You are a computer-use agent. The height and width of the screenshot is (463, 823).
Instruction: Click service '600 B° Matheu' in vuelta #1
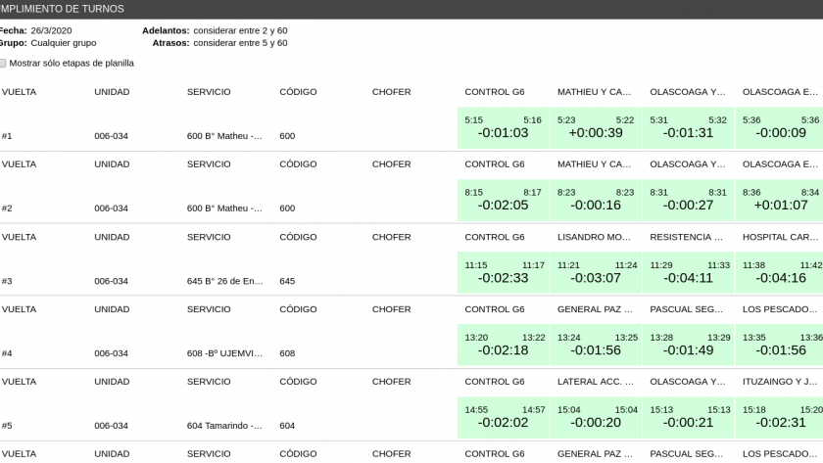[224, 136]
